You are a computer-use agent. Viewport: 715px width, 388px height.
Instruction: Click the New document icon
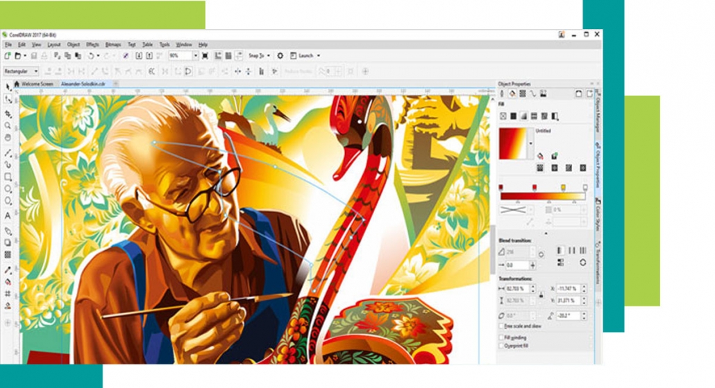pos(8,55)
